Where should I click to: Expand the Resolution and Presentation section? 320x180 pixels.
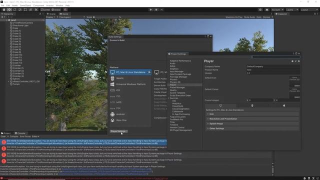point(252,119)
